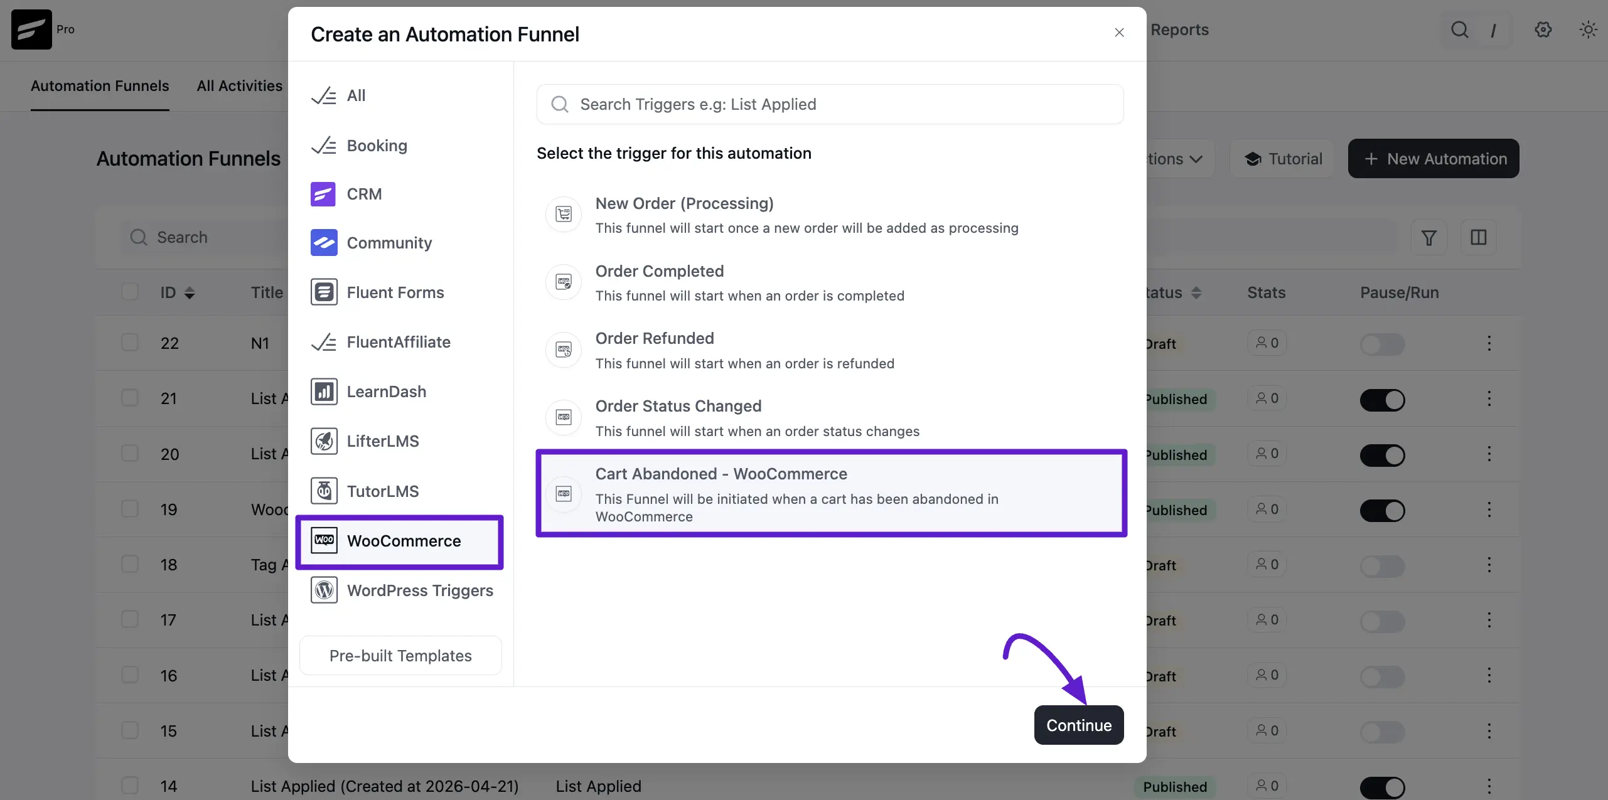Choose the Community category icon
This screenshot has height=800, width=1608.
324,243
